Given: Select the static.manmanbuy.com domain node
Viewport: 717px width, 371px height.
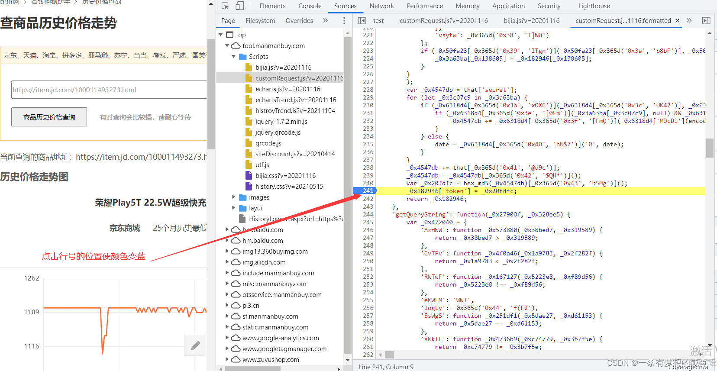Looking at the screenshot, I should 275,327.
